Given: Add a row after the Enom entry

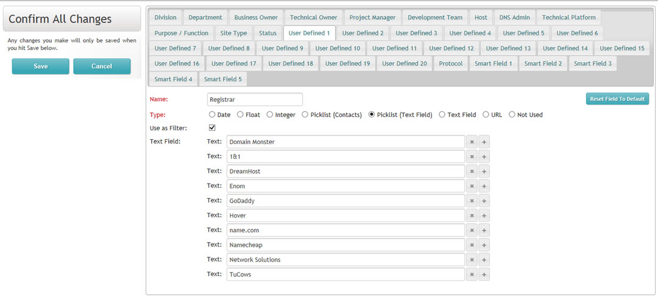Looking at the screenshot, I should click(x=484, y=186).
